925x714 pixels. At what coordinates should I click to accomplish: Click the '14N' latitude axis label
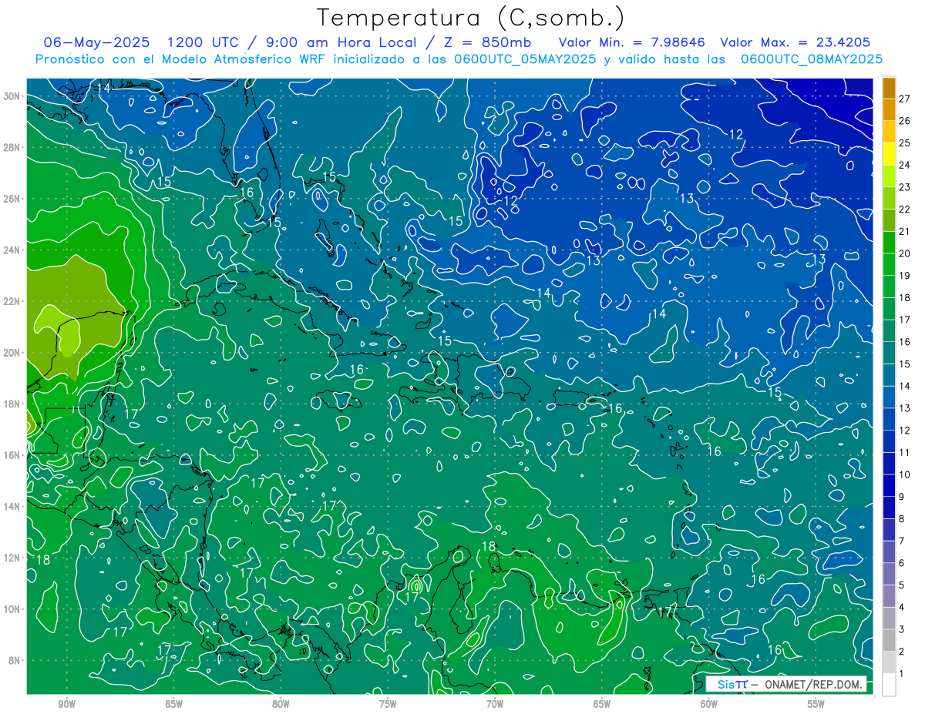point(12,506)
